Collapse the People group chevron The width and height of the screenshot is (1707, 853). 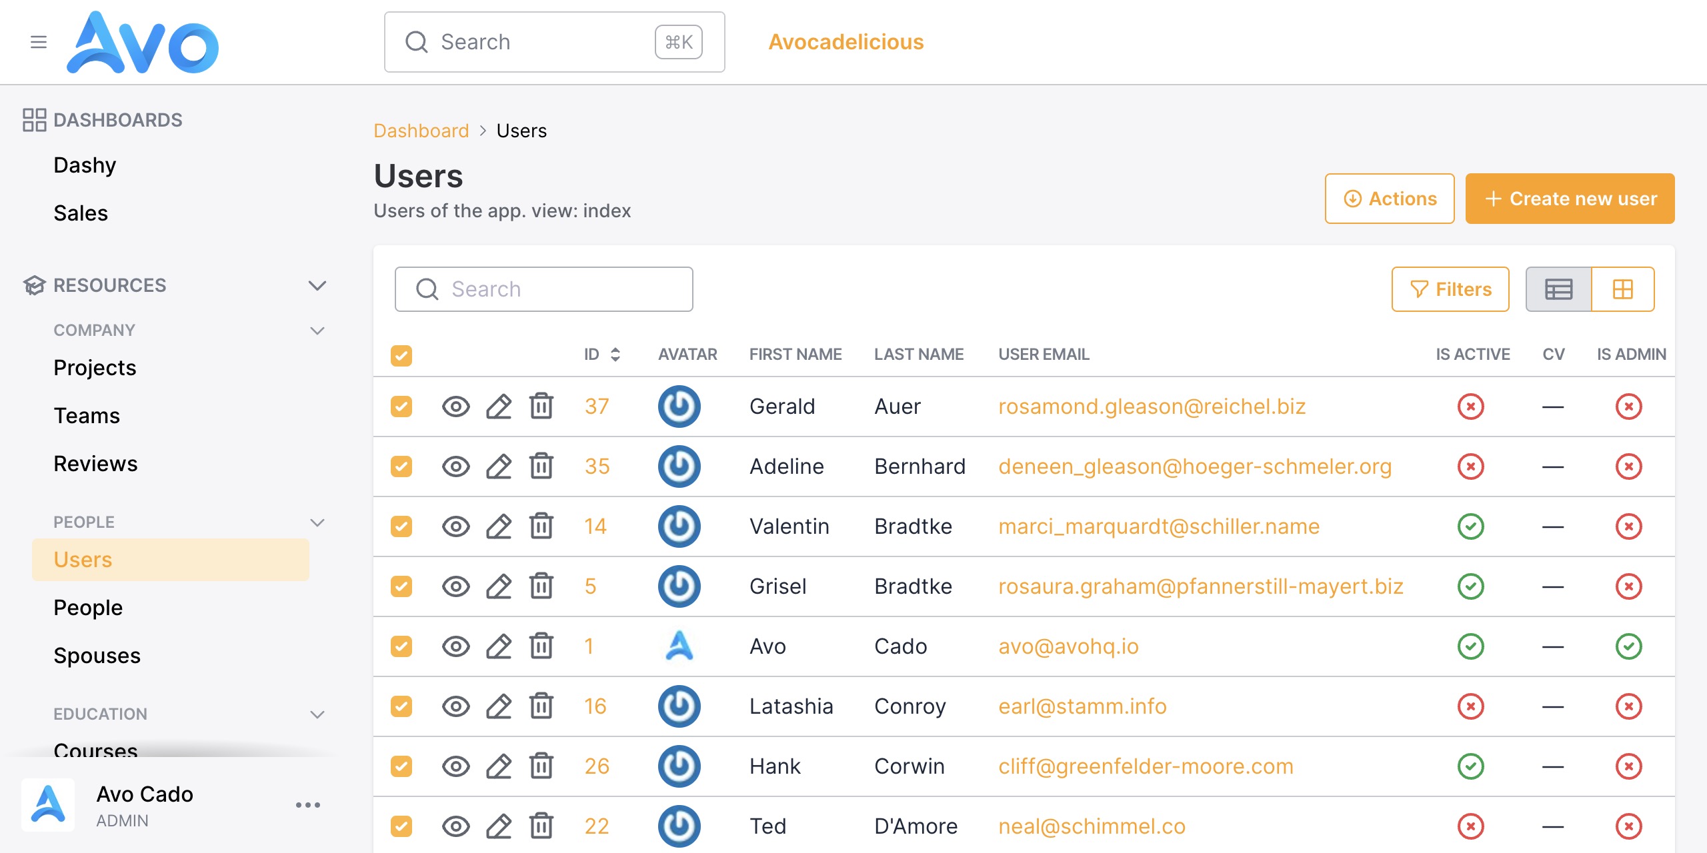[317, 522]
